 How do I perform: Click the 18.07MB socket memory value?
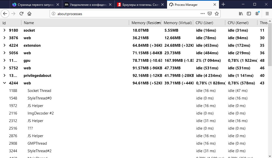(140, 30)
